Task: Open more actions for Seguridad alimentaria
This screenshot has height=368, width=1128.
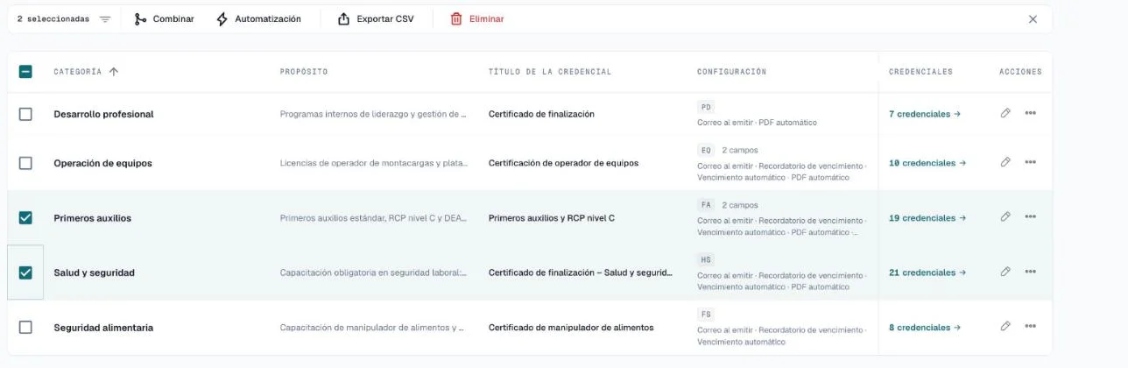Action: (1030, 327)
